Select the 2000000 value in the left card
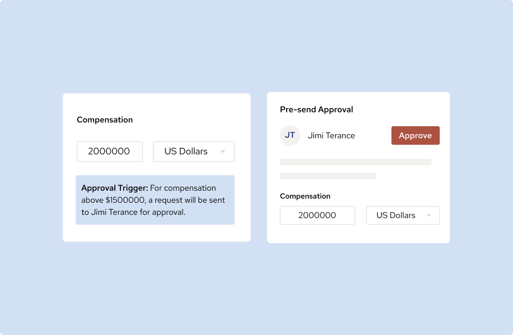This screenshot has width=513, height=335. tap(110, 151)
